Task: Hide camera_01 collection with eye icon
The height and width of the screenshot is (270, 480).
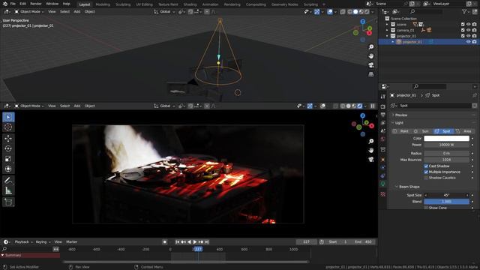Action: coord(468,30)
